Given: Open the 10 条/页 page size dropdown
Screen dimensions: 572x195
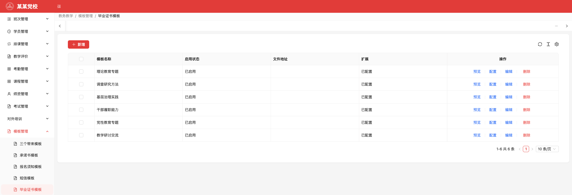Looking at the screenshot, I should point(547,149).
